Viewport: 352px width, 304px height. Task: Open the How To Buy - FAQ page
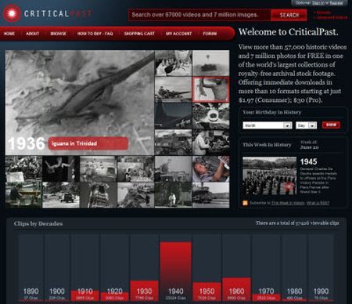(x=95, y=34)
